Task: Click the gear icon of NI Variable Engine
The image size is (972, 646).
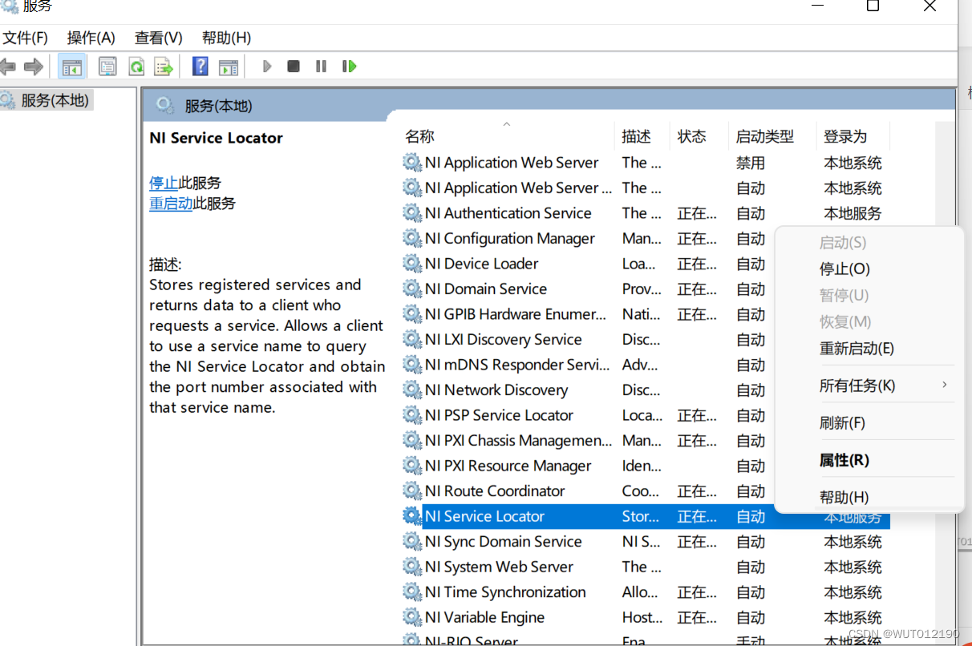Action: (x=412, y=617)
